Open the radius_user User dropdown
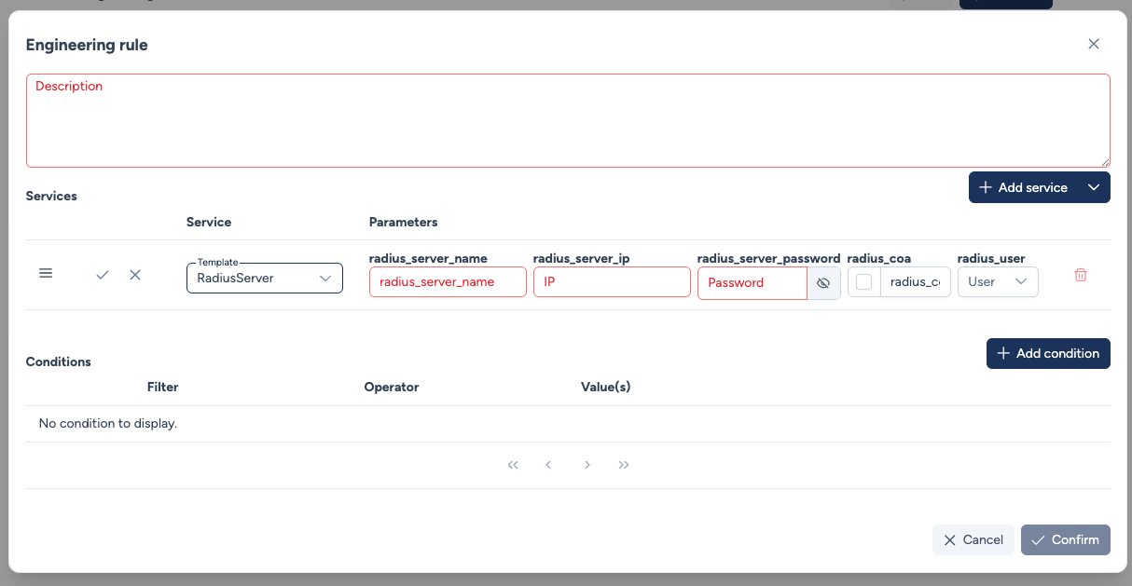 click(x=998, y=281)
